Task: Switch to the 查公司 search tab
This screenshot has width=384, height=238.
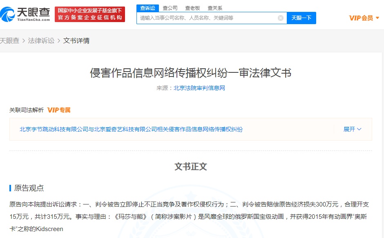Action: click(x=170, y=8)
